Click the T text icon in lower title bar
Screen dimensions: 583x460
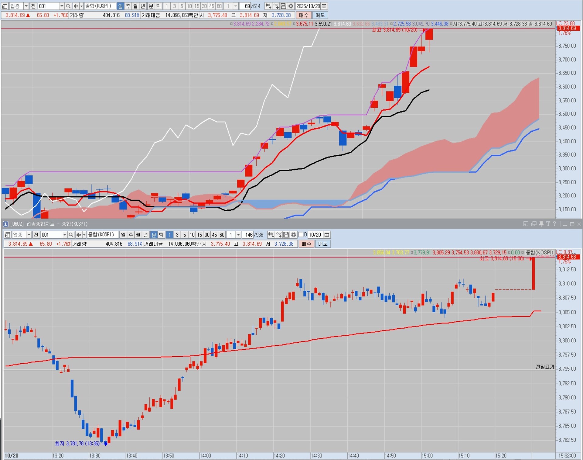click(548, 224)
